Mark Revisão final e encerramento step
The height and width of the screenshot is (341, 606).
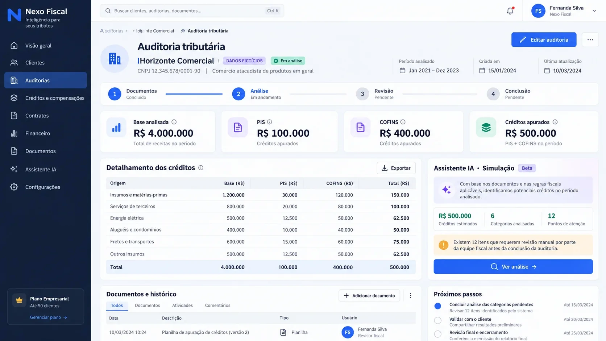(438, 334)
